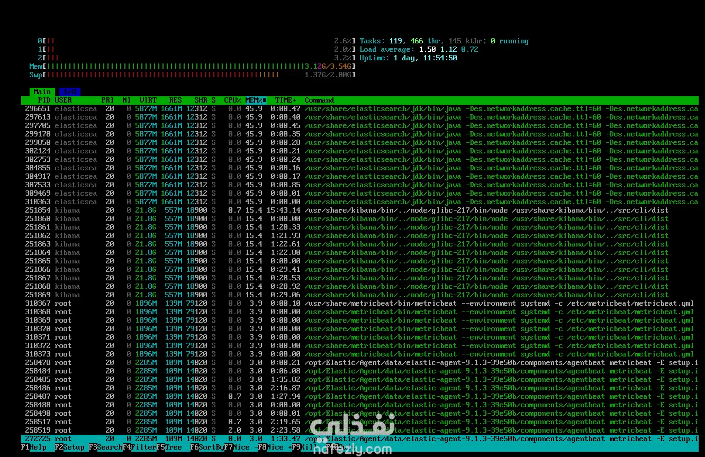Sort by the TIME+ column header
This screenshot has width=705, height=457.
[x=286, y=100]
